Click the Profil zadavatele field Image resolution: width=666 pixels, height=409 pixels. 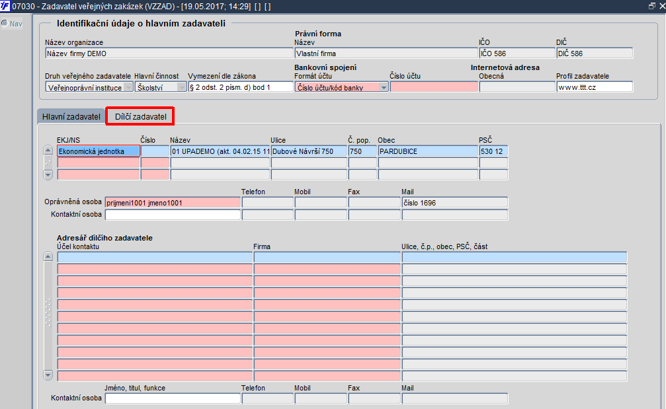coord(595,87)
